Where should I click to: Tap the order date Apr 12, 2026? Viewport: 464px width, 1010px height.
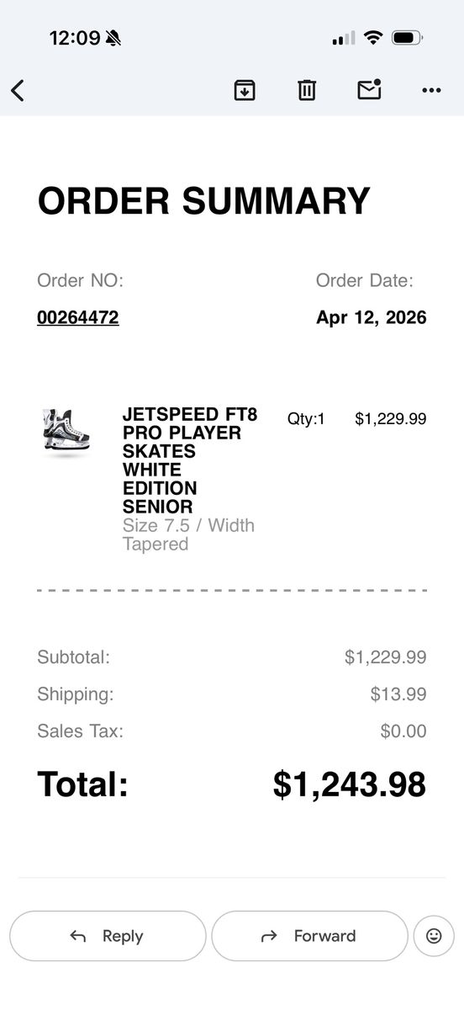tap(372, 317)
